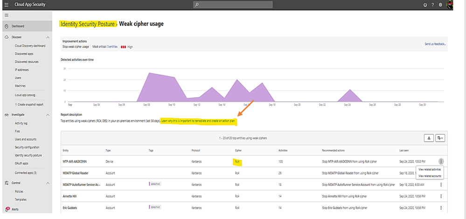This screenshot has width=466, height=219.
Task: Click Identity Security Posture breadcrumb link
Action: (87, 24)
